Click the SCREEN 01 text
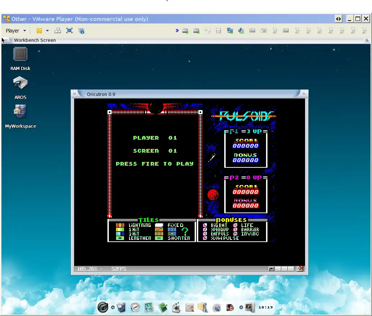The width and height of the screenshot is (372, 316). (155, 151)
